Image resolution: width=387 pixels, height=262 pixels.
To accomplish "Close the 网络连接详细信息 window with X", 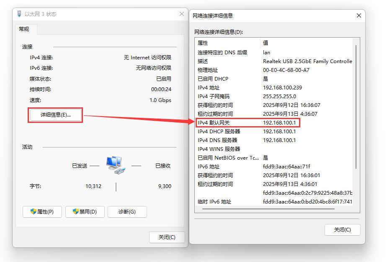I will [x=359, y=15].
